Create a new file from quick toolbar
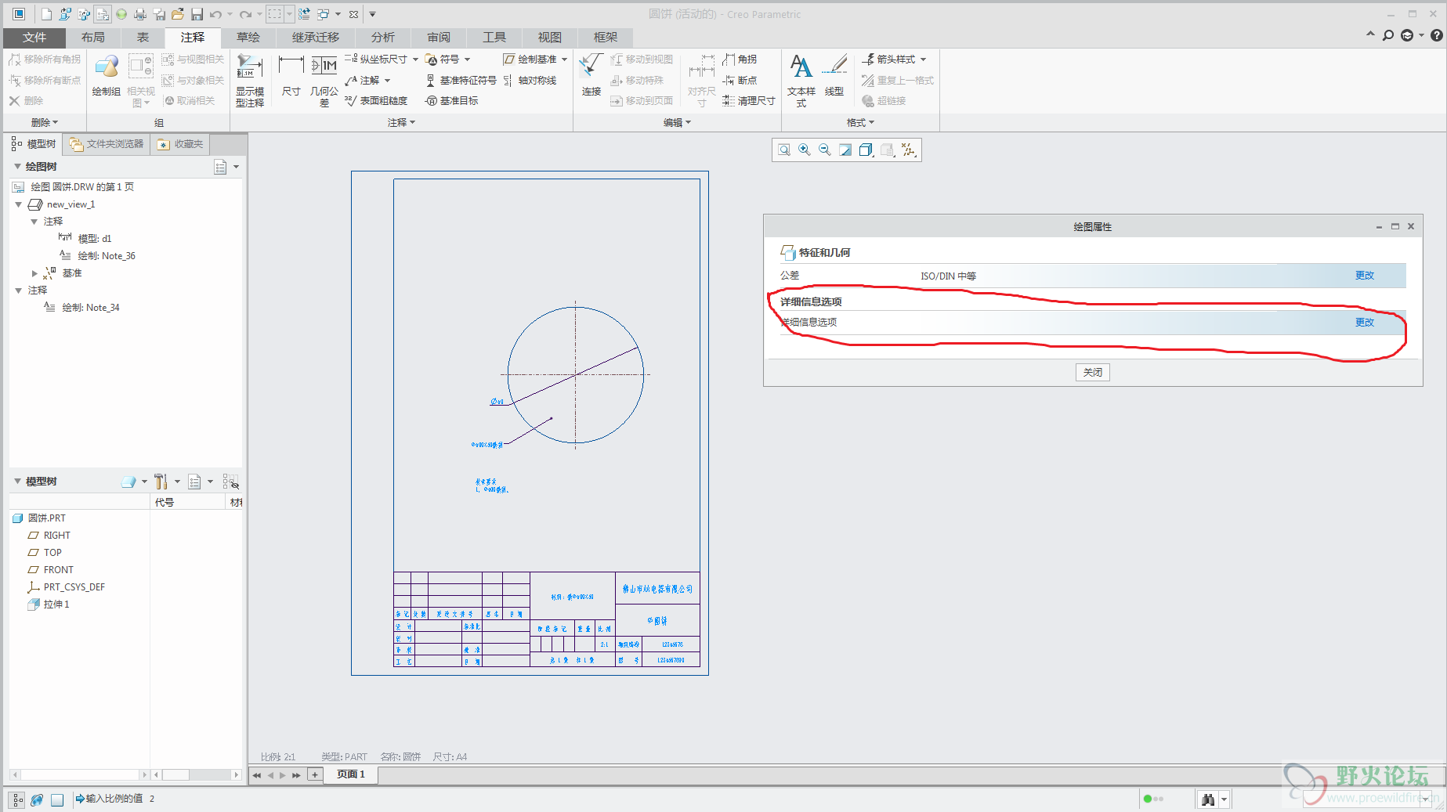1447x812 pixels. tap(46, 14)
